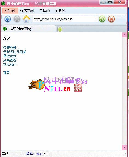Go back with the blue arrow icon
This screenshot has width=129, height=157.
8,19
